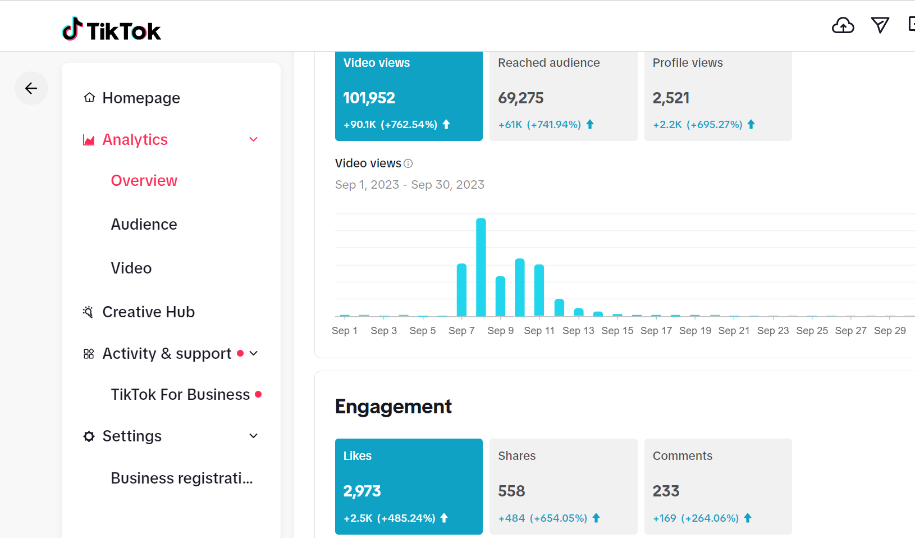Click the TikTok logo

coord(111,30)
